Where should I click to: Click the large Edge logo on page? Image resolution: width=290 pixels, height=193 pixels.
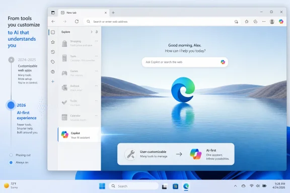183,90
